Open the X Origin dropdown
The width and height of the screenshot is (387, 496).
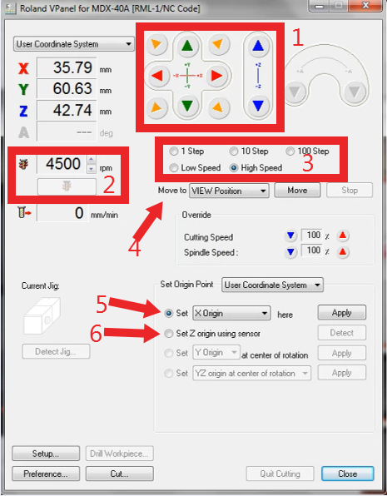click(x=231, y=313)
